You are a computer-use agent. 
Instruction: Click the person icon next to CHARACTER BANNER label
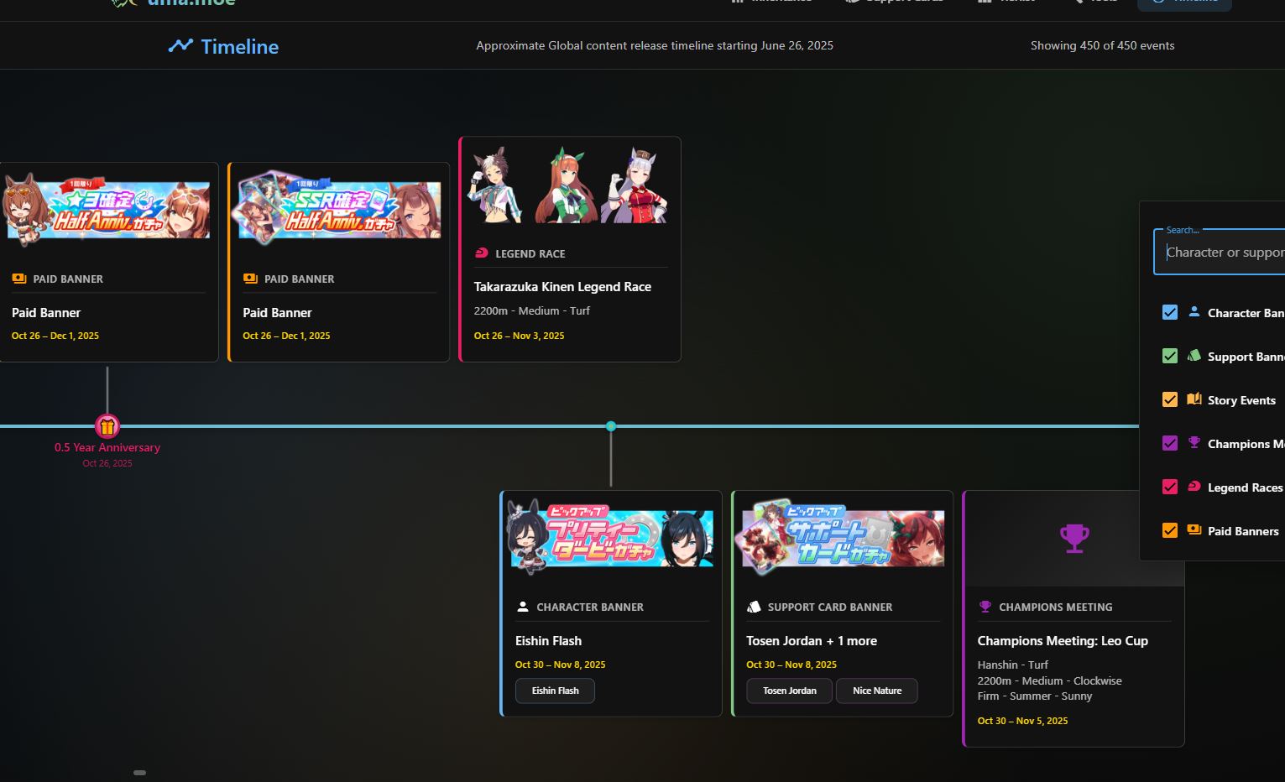coord(523,607)
